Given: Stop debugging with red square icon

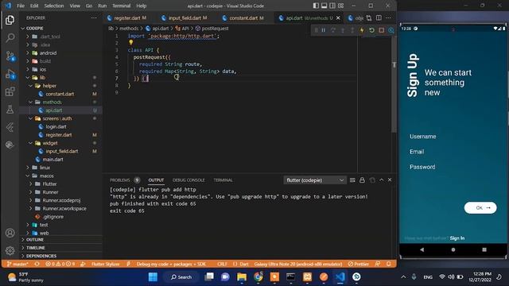Looking at the screenshot, I should click(382, 30).
